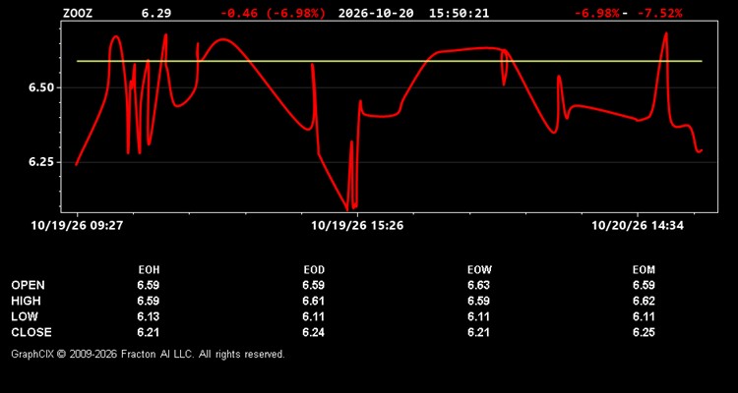The height and width of the screenshot is (393, 738).
Task: Select the EOW column header
Action: coord(479,270)
